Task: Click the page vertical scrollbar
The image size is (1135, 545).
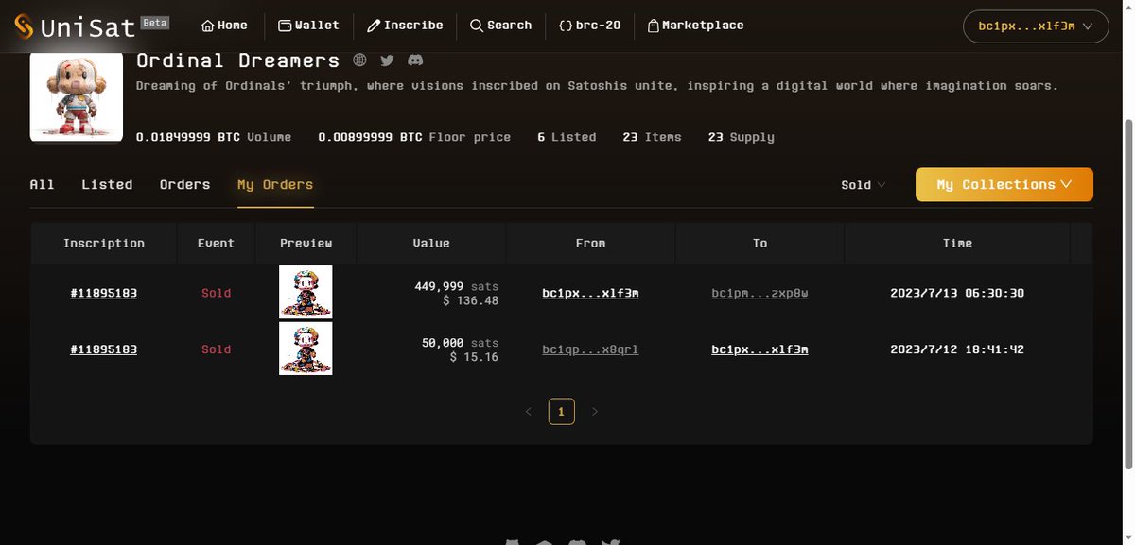Action: click(x=1128, y=293)
